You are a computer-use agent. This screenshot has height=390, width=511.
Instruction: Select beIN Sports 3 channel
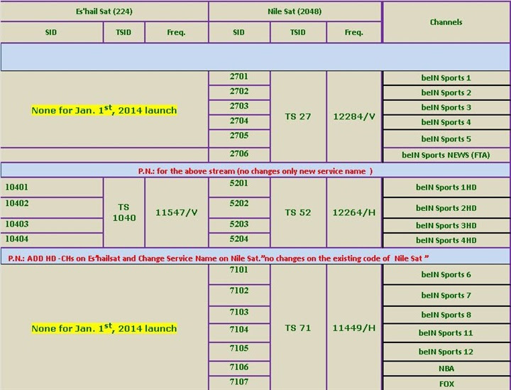coord(446,107)
